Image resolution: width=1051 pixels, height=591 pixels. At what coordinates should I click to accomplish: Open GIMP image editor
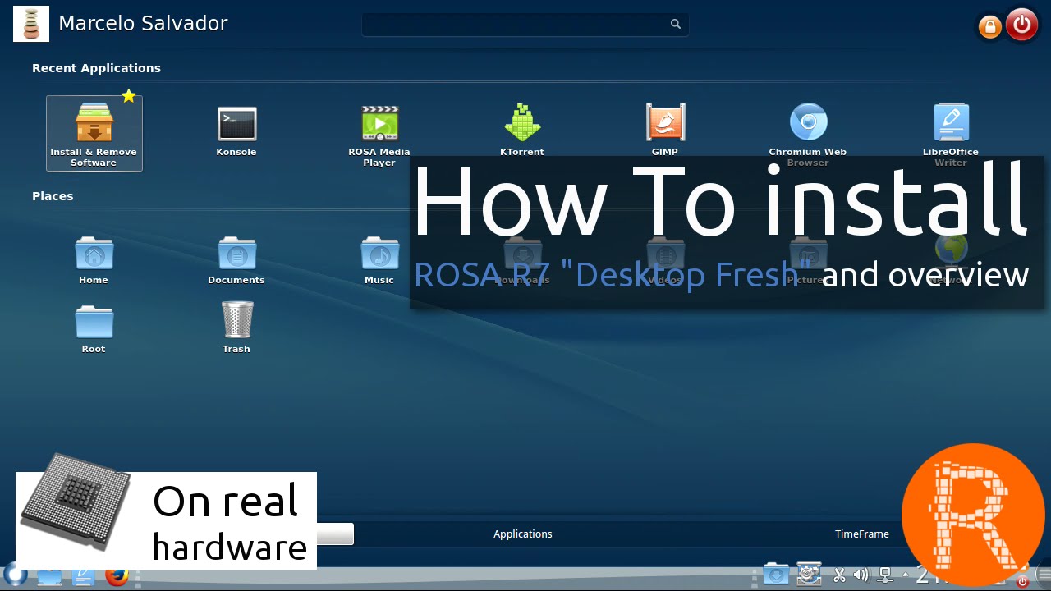point(665,130)
